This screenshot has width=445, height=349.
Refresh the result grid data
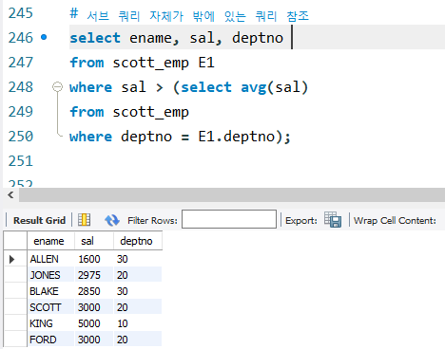pyautogui.click(x=112, y=220)
